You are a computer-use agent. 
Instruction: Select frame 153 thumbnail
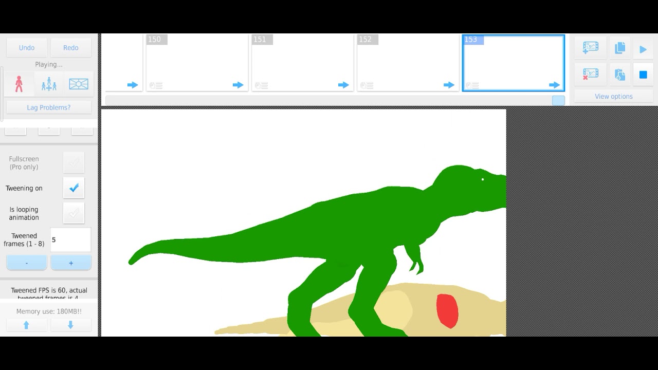point(514,63)
